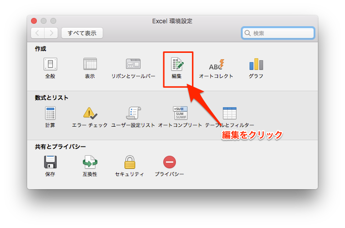Close the Excel 環境設定 window
Viewport: 345px width, 228px height.
[34, 21]
